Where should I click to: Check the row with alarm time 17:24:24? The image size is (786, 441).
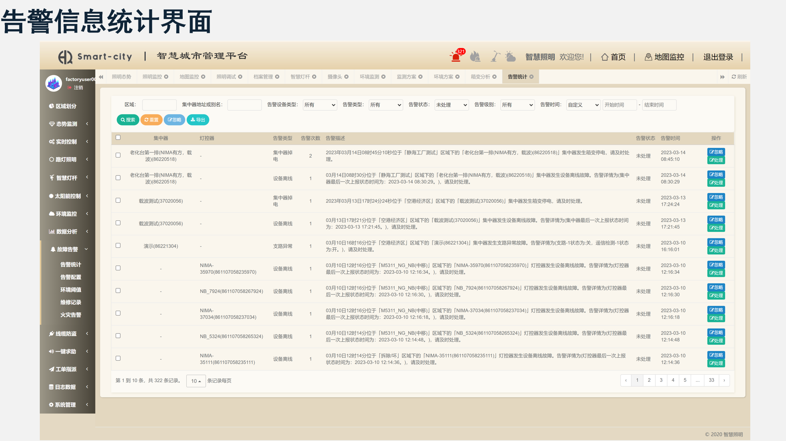[118, 200]
